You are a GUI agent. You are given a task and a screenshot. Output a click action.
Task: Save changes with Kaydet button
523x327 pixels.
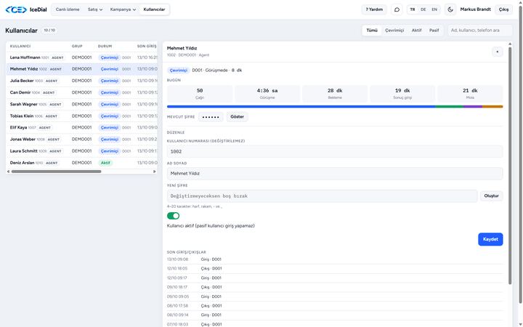pos(490,239)
